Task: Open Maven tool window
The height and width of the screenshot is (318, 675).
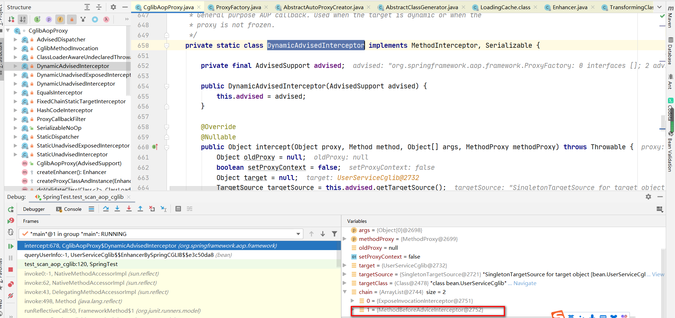Action: click(670, 16)
